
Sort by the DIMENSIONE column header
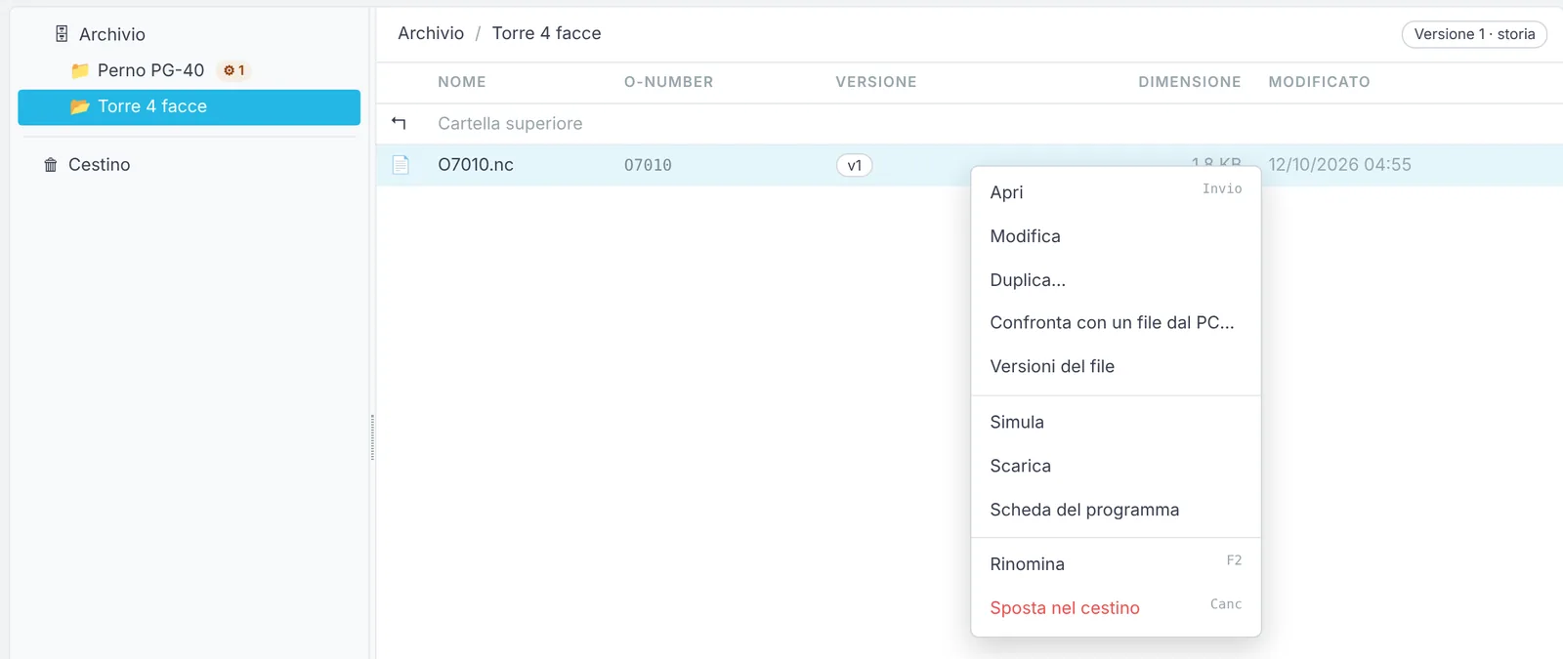pyautogui.click(x=1190, y=82)
